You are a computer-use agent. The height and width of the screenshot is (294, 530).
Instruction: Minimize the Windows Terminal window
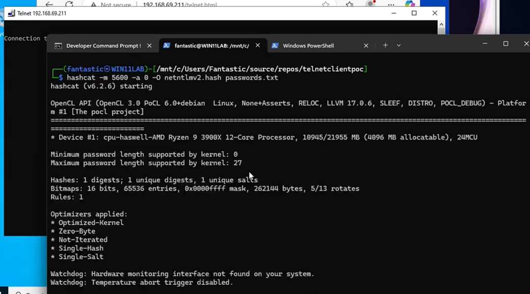click(x=485, y=44)
